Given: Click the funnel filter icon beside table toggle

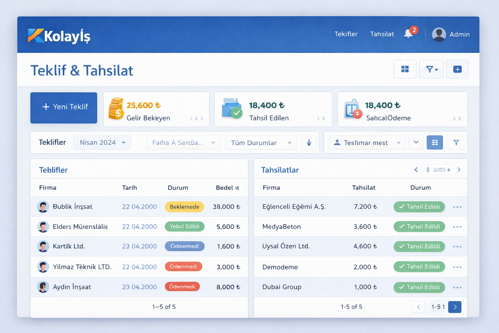Looking at the screenshot, I should coord(456,143).
